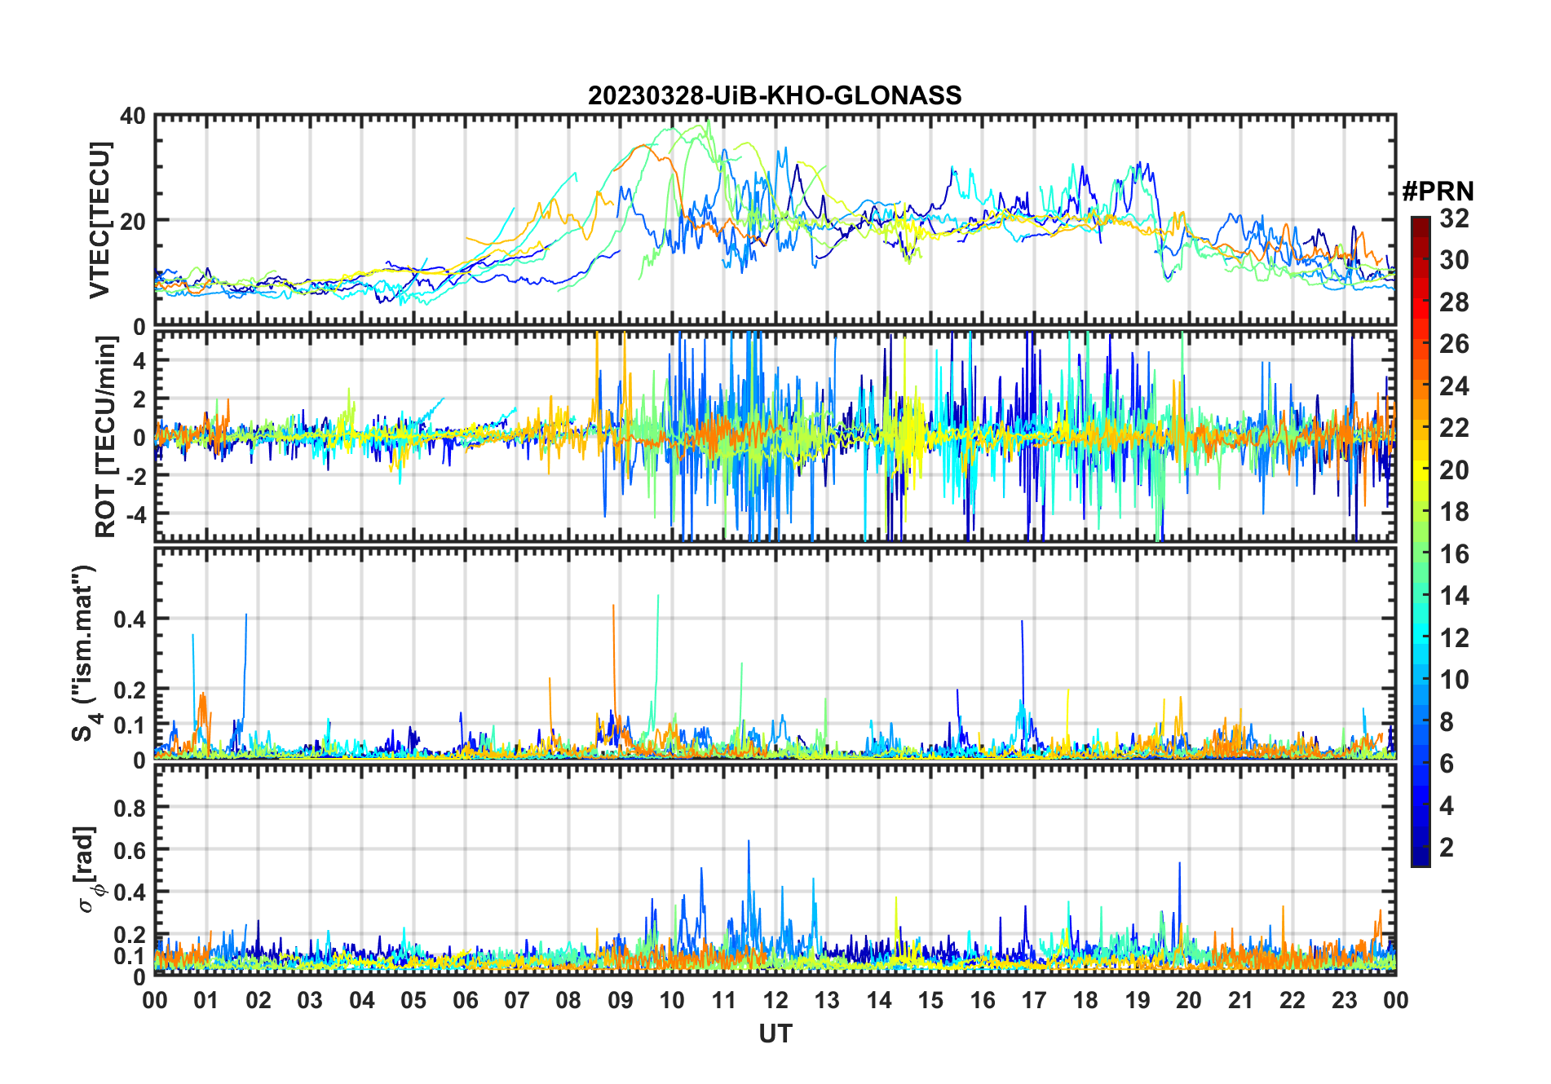Click the PRN colorbar gradient strip
The image size is (1551, 1084).
pos(1421,541)
